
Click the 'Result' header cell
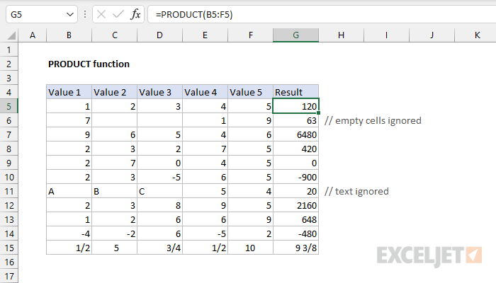pos(295,92)
